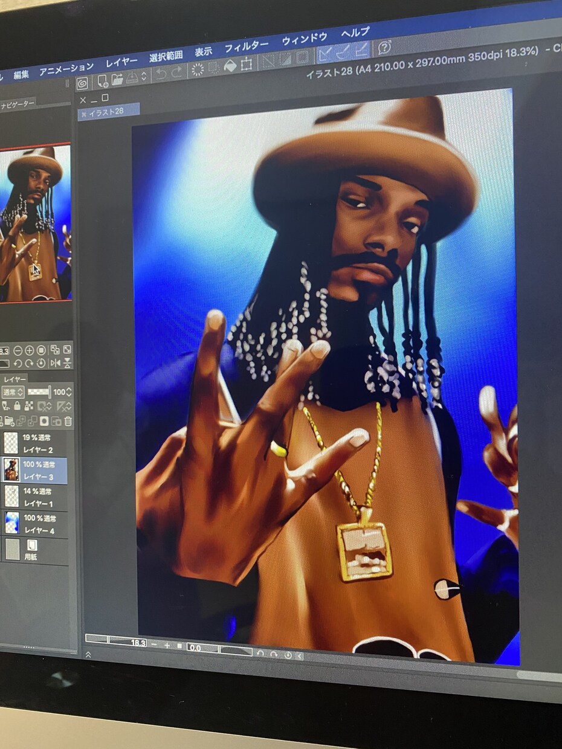Toggle Lock Layer padlock icon

pyautogui.click(x=17, y=407)
